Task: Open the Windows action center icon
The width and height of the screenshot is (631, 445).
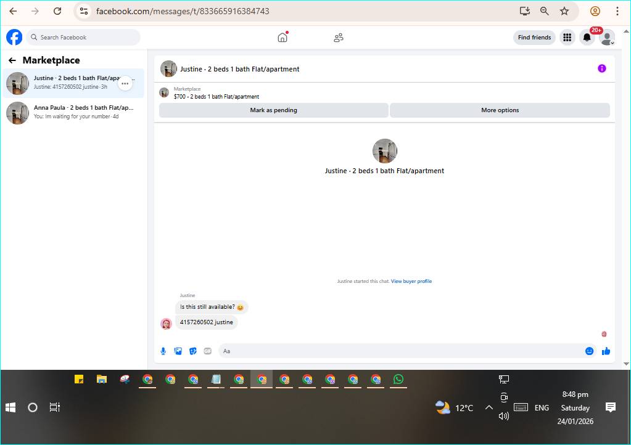Action: pos(611,407)
